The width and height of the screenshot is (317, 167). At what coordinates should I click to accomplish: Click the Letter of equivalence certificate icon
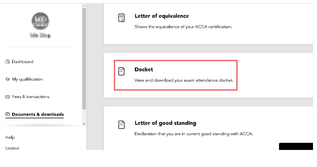122,18
